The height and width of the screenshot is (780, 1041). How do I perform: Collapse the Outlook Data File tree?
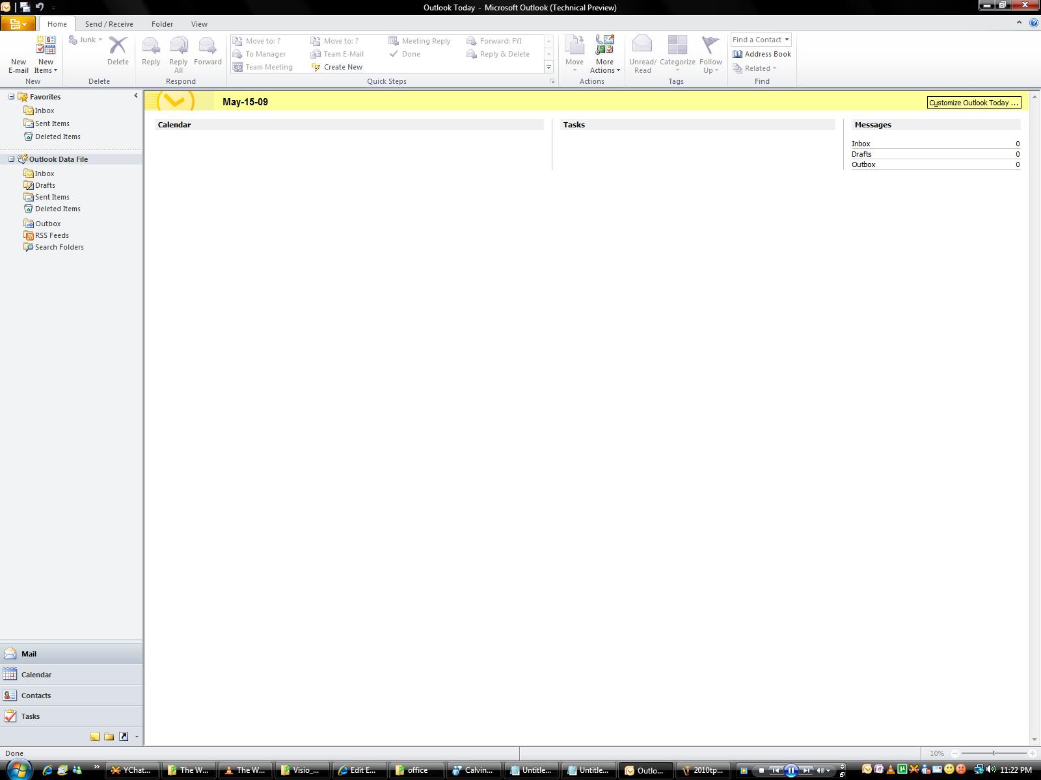(11, 159)
